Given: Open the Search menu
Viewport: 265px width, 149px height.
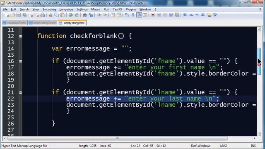Looking at the screenshot, I should coord(24,9).
